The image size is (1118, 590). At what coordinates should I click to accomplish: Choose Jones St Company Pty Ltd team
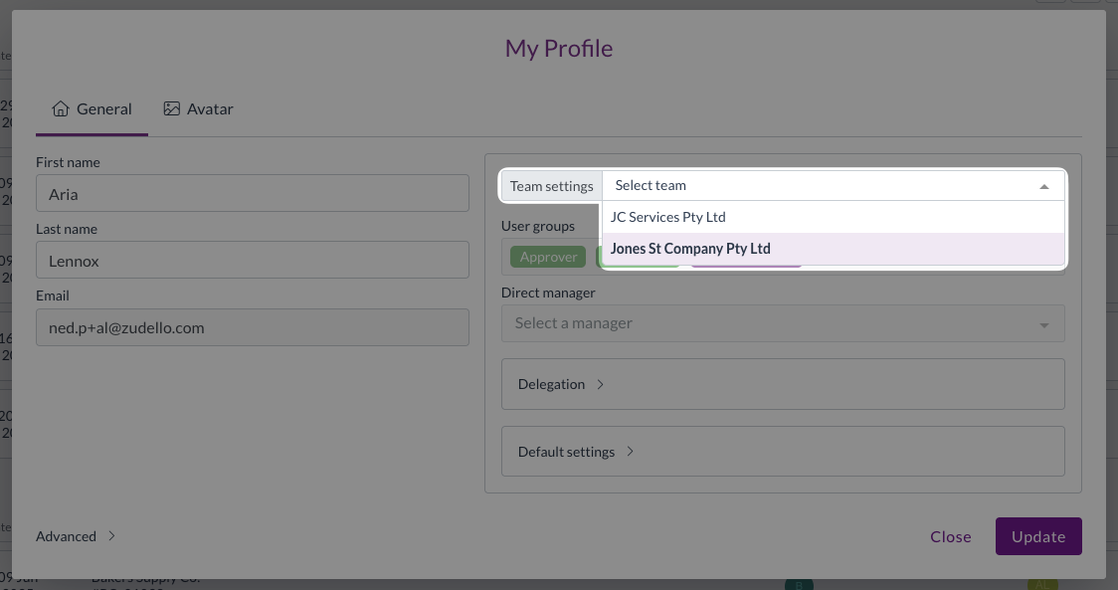pyautogui.click(x=690, y=249)
